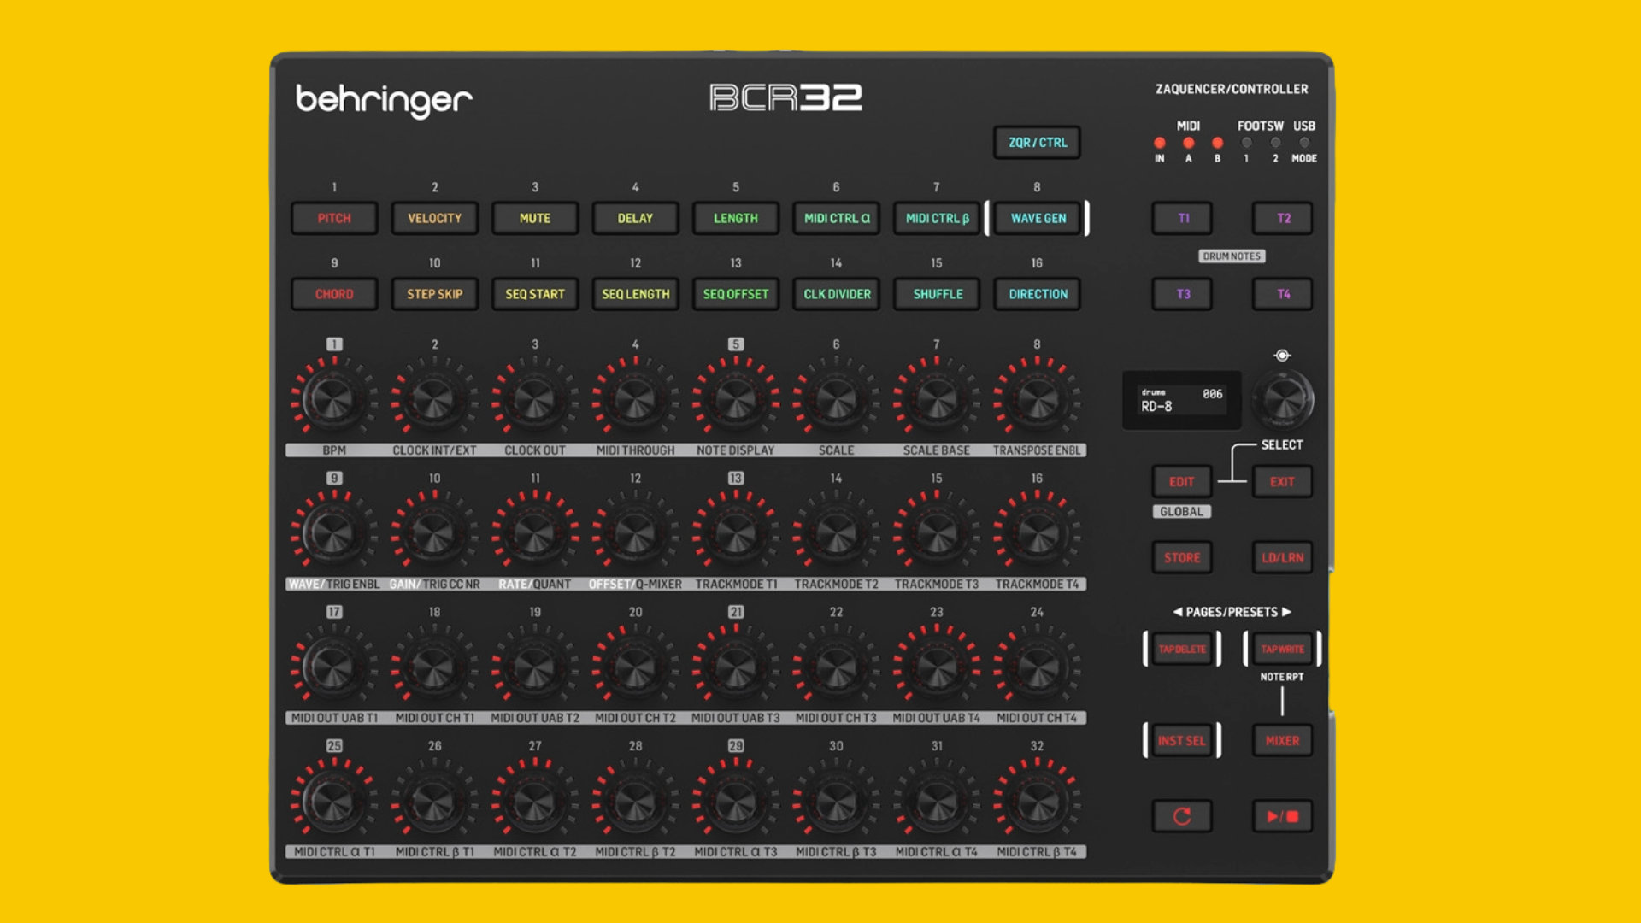
Task: Toggle the VELOCITY button
Action: (434, 218)
